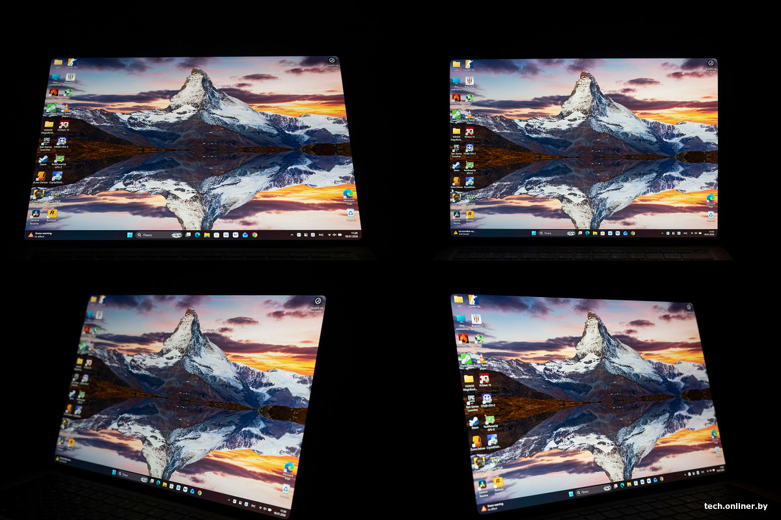Open the snow warning widget, top-left photo
The height and width of the screenshot is (520, 781).
[40, 235]
